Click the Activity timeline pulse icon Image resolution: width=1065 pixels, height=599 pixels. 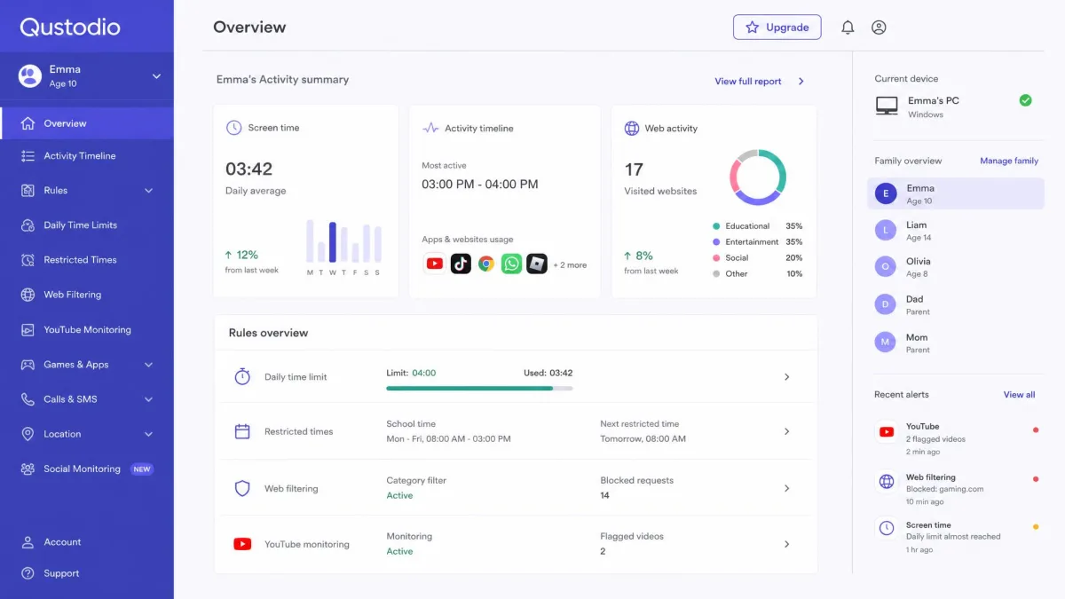[x=430, y=128]
